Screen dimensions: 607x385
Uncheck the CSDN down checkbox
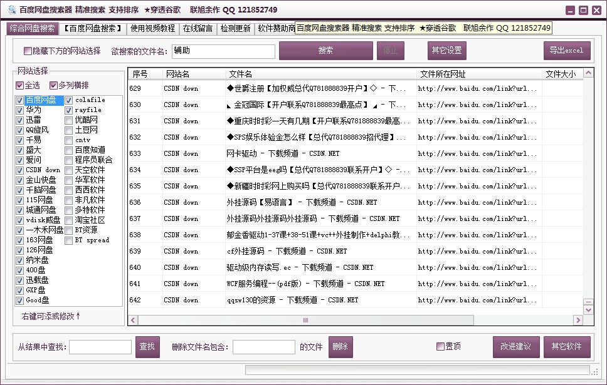point(19,170)
